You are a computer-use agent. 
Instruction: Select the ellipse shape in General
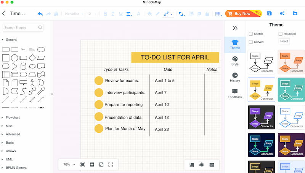pyautogui.click(x=41, y=49)
